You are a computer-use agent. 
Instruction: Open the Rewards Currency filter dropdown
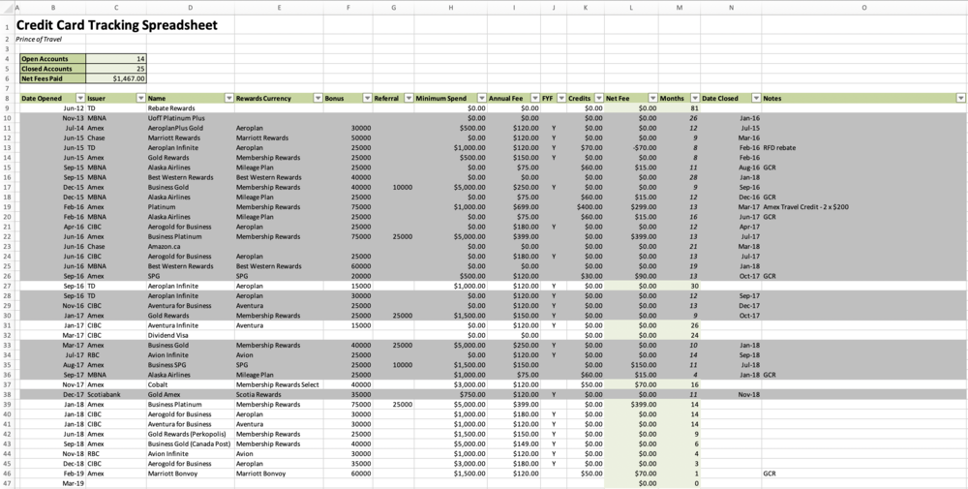[x=316, y=98]
